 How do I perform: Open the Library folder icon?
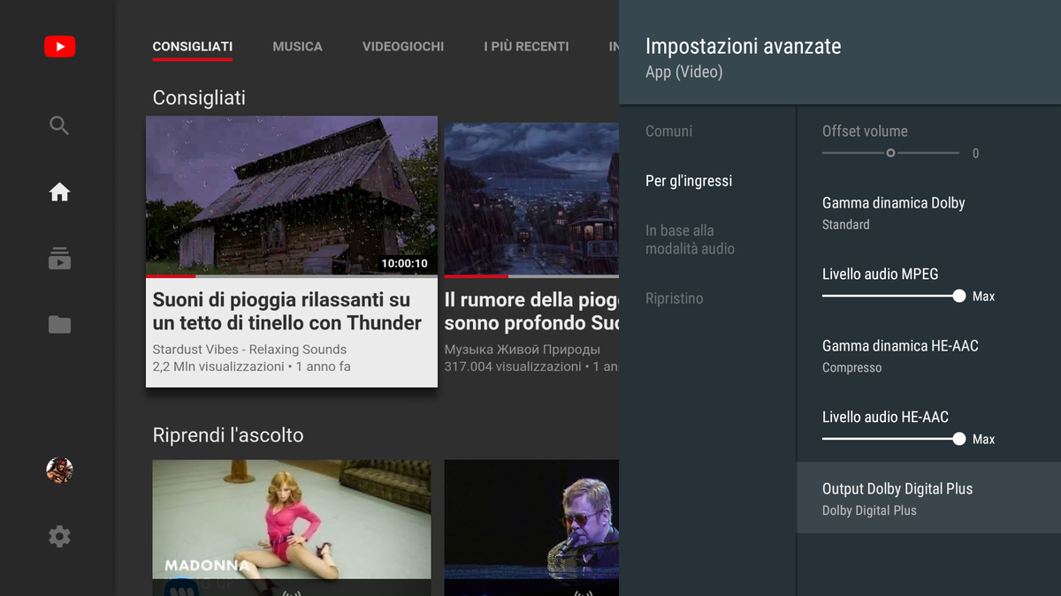coord(58,325)
